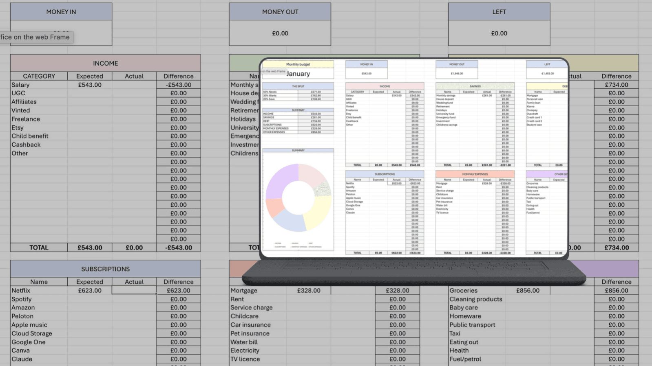Select the Affiliates income category
652x366 pixels.
(24, 102)
